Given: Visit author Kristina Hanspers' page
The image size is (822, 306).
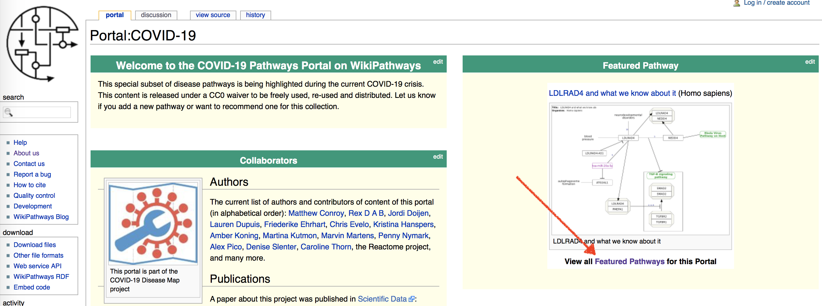Looking at the screenshot, I should (403, 224).
